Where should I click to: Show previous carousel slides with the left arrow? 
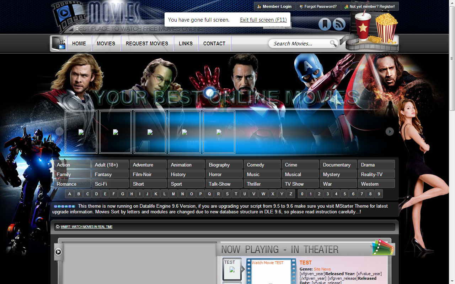point(59,131)
